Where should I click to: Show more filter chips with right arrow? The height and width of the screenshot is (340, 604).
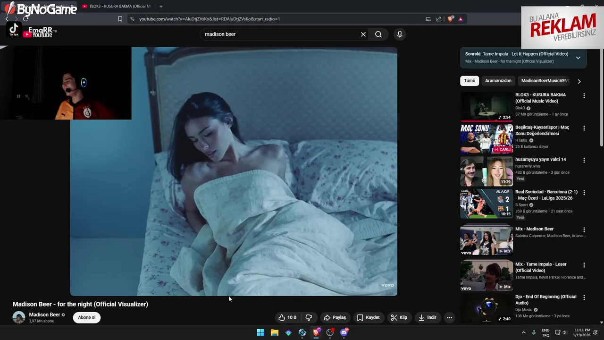coord(579,81)
